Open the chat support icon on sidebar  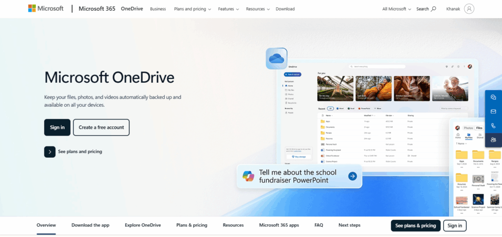pyautogui.click(x=493, y=97)
